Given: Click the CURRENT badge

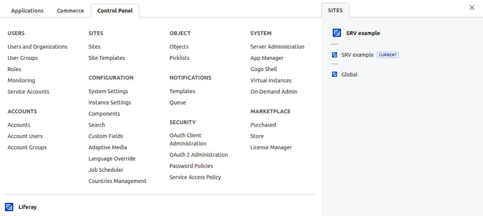Looking at the screenshot, I should click(x=388, y=55).
